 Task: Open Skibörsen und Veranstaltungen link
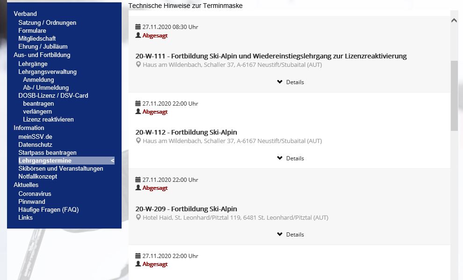(61, 169)
